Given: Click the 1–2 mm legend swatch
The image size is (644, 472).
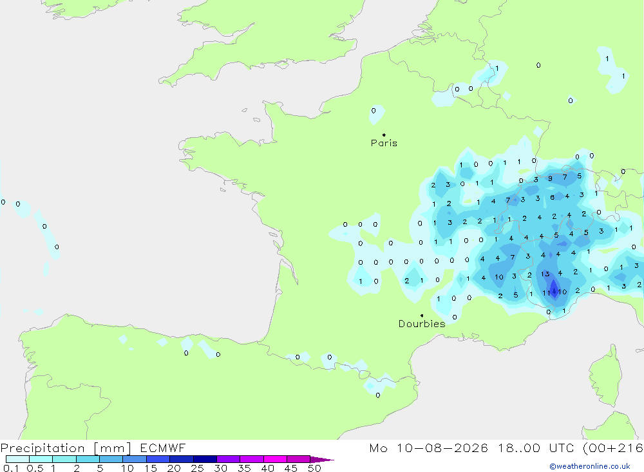Looking at the screenshot, I should tap(64, 459).
